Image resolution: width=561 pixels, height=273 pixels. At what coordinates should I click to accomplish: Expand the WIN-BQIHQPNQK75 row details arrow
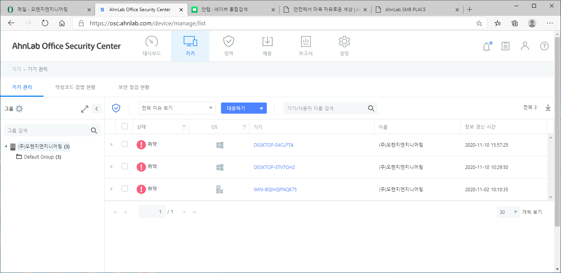click(x=112, y=189)
